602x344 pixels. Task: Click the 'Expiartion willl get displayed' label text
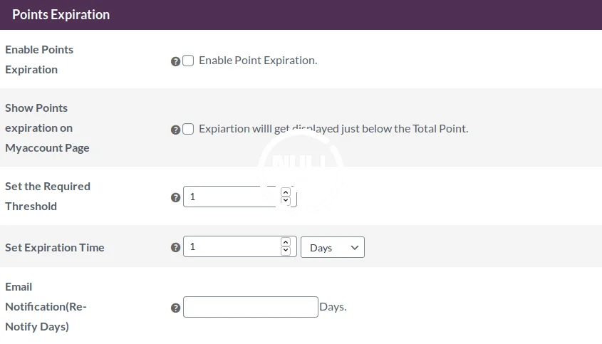[x=333, y=129]
